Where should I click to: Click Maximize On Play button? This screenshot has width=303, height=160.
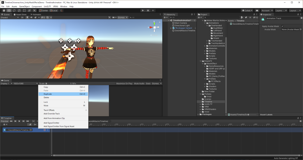124,83
